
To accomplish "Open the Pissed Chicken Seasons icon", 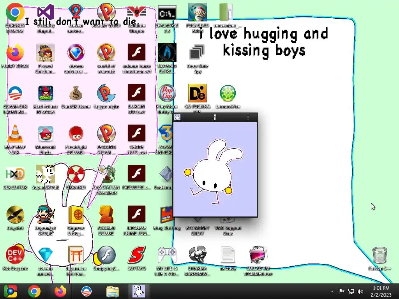I will point(46,53).
